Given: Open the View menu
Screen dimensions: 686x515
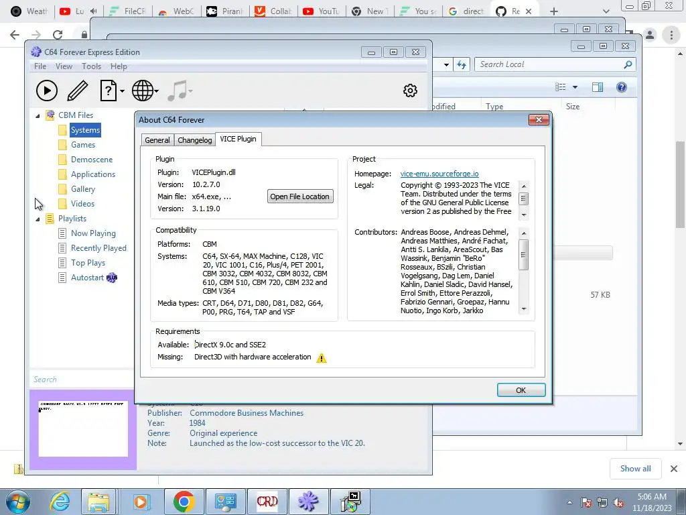Looking at the screenshot, I should point(64,66).
